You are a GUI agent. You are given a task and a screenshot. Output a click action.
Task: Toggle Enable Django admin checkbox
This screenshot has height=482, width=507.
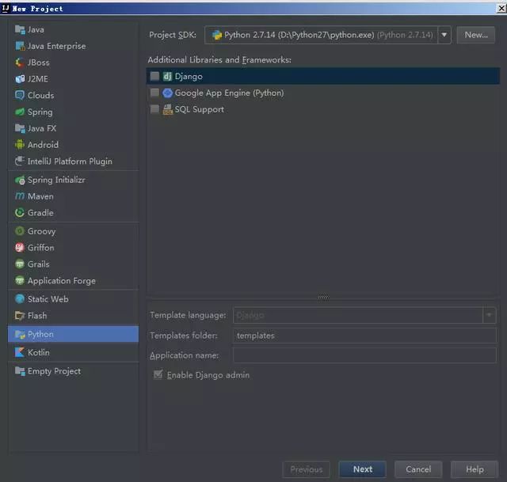tap(158, 374)
